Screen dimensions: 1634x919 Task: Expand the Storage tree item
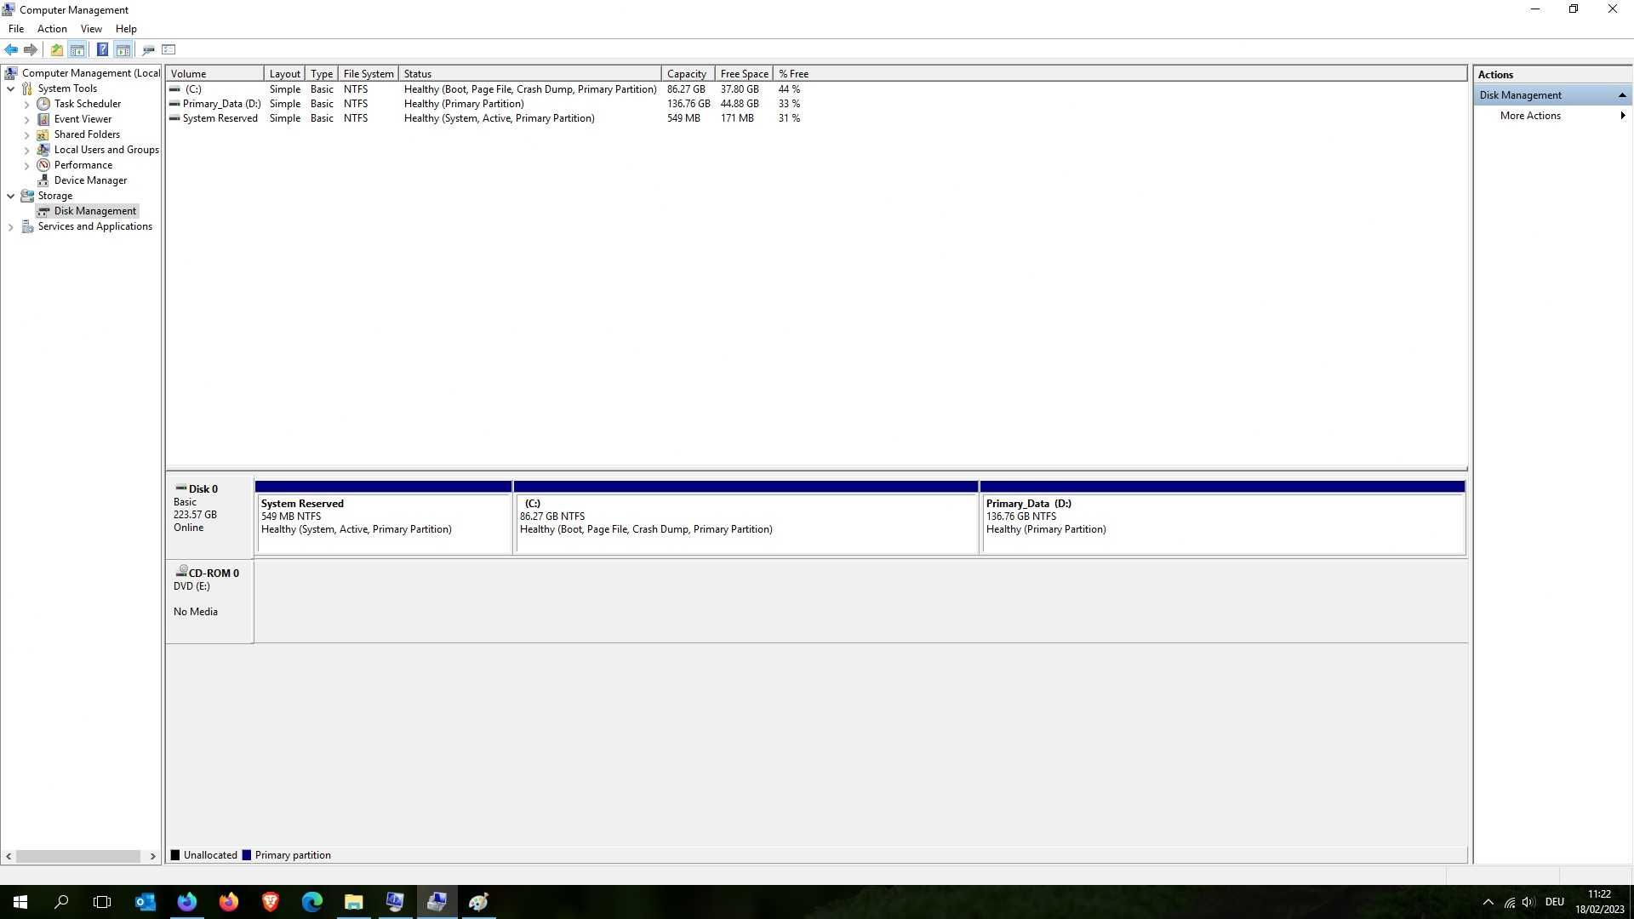coord(10,195)
